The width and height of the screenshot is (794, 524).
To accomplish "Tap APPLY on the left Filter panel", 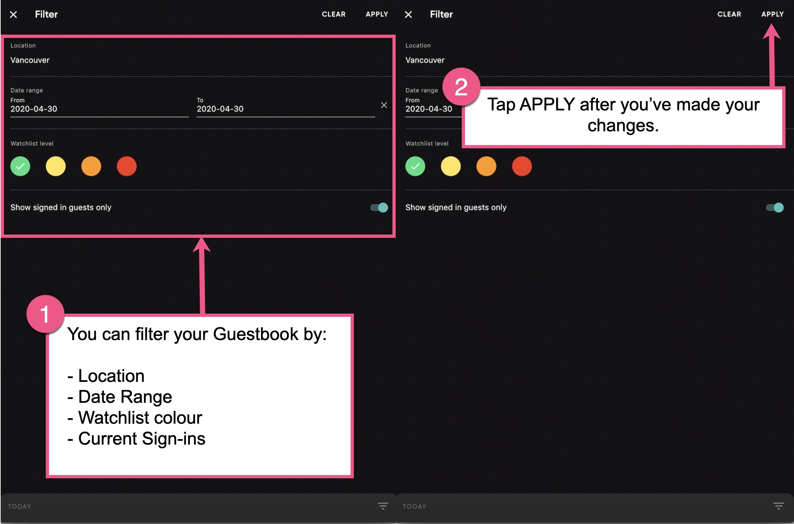I will click(x=377, y=14).
